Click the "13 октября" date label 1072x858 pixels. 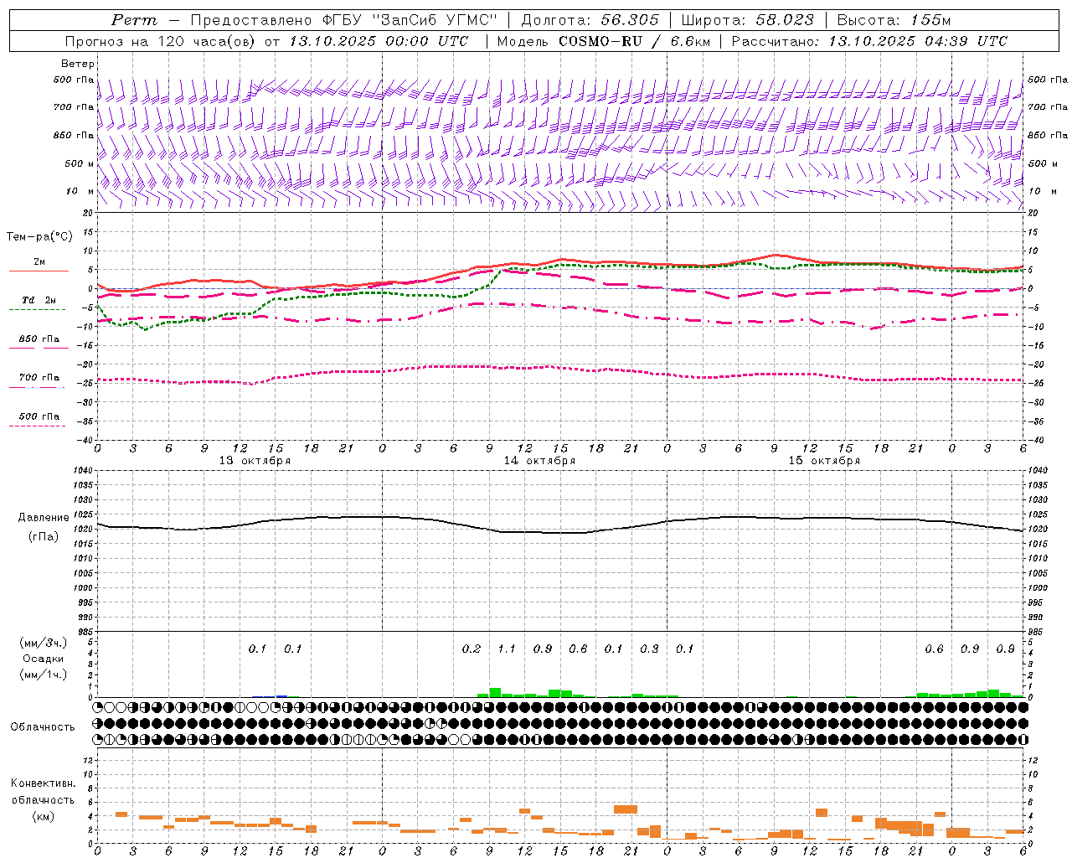click(255, 461)
